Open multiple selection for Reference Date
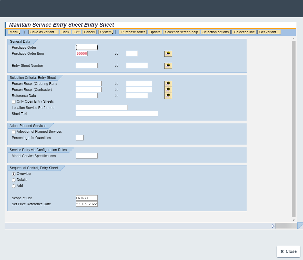 [x=168, y=95]
